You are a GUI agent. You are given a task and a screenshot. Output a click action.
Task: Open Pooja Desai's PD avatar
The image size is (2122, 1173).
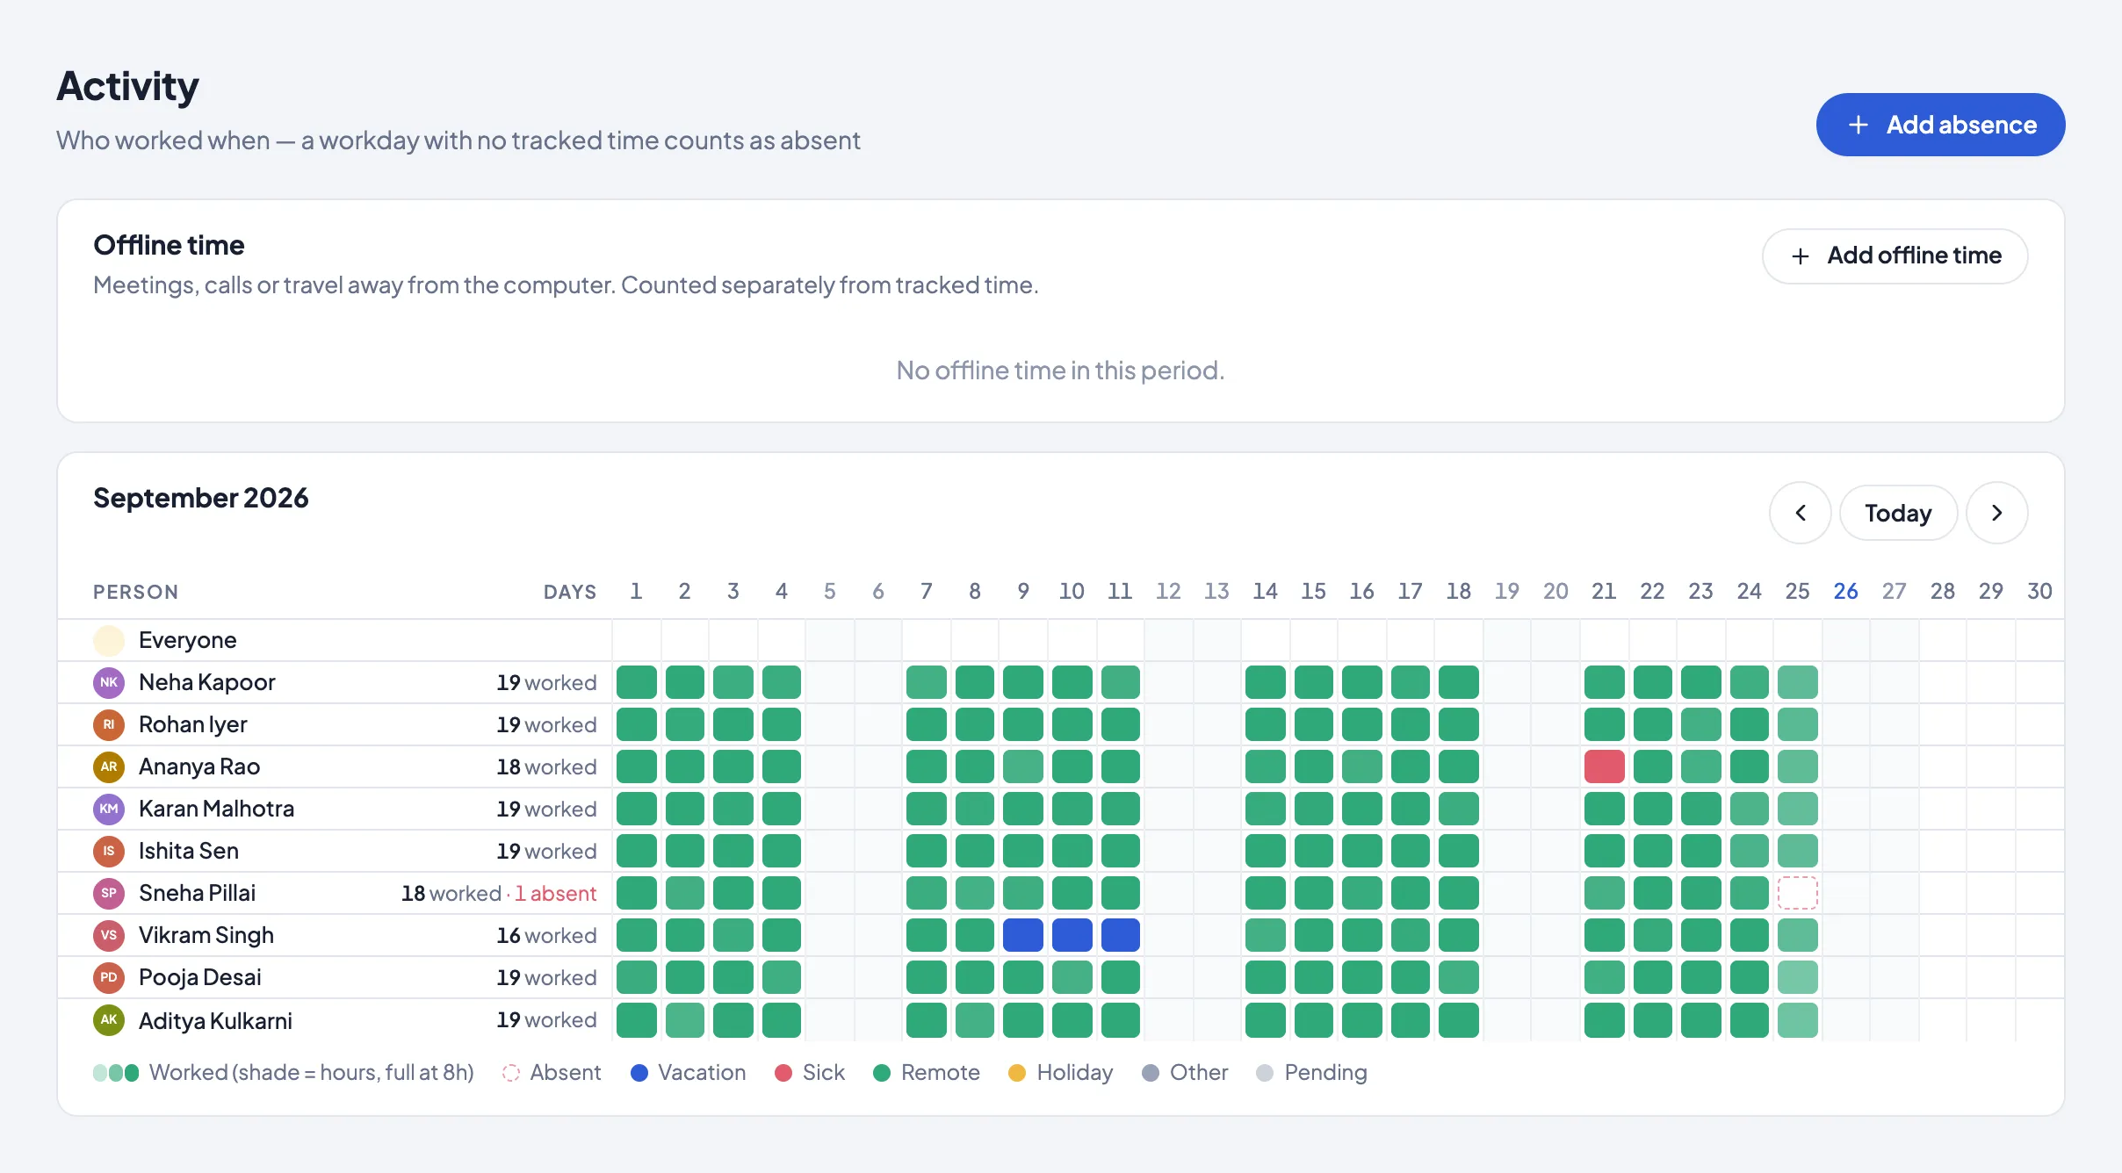pyautogui.click(x=109, y=977)
